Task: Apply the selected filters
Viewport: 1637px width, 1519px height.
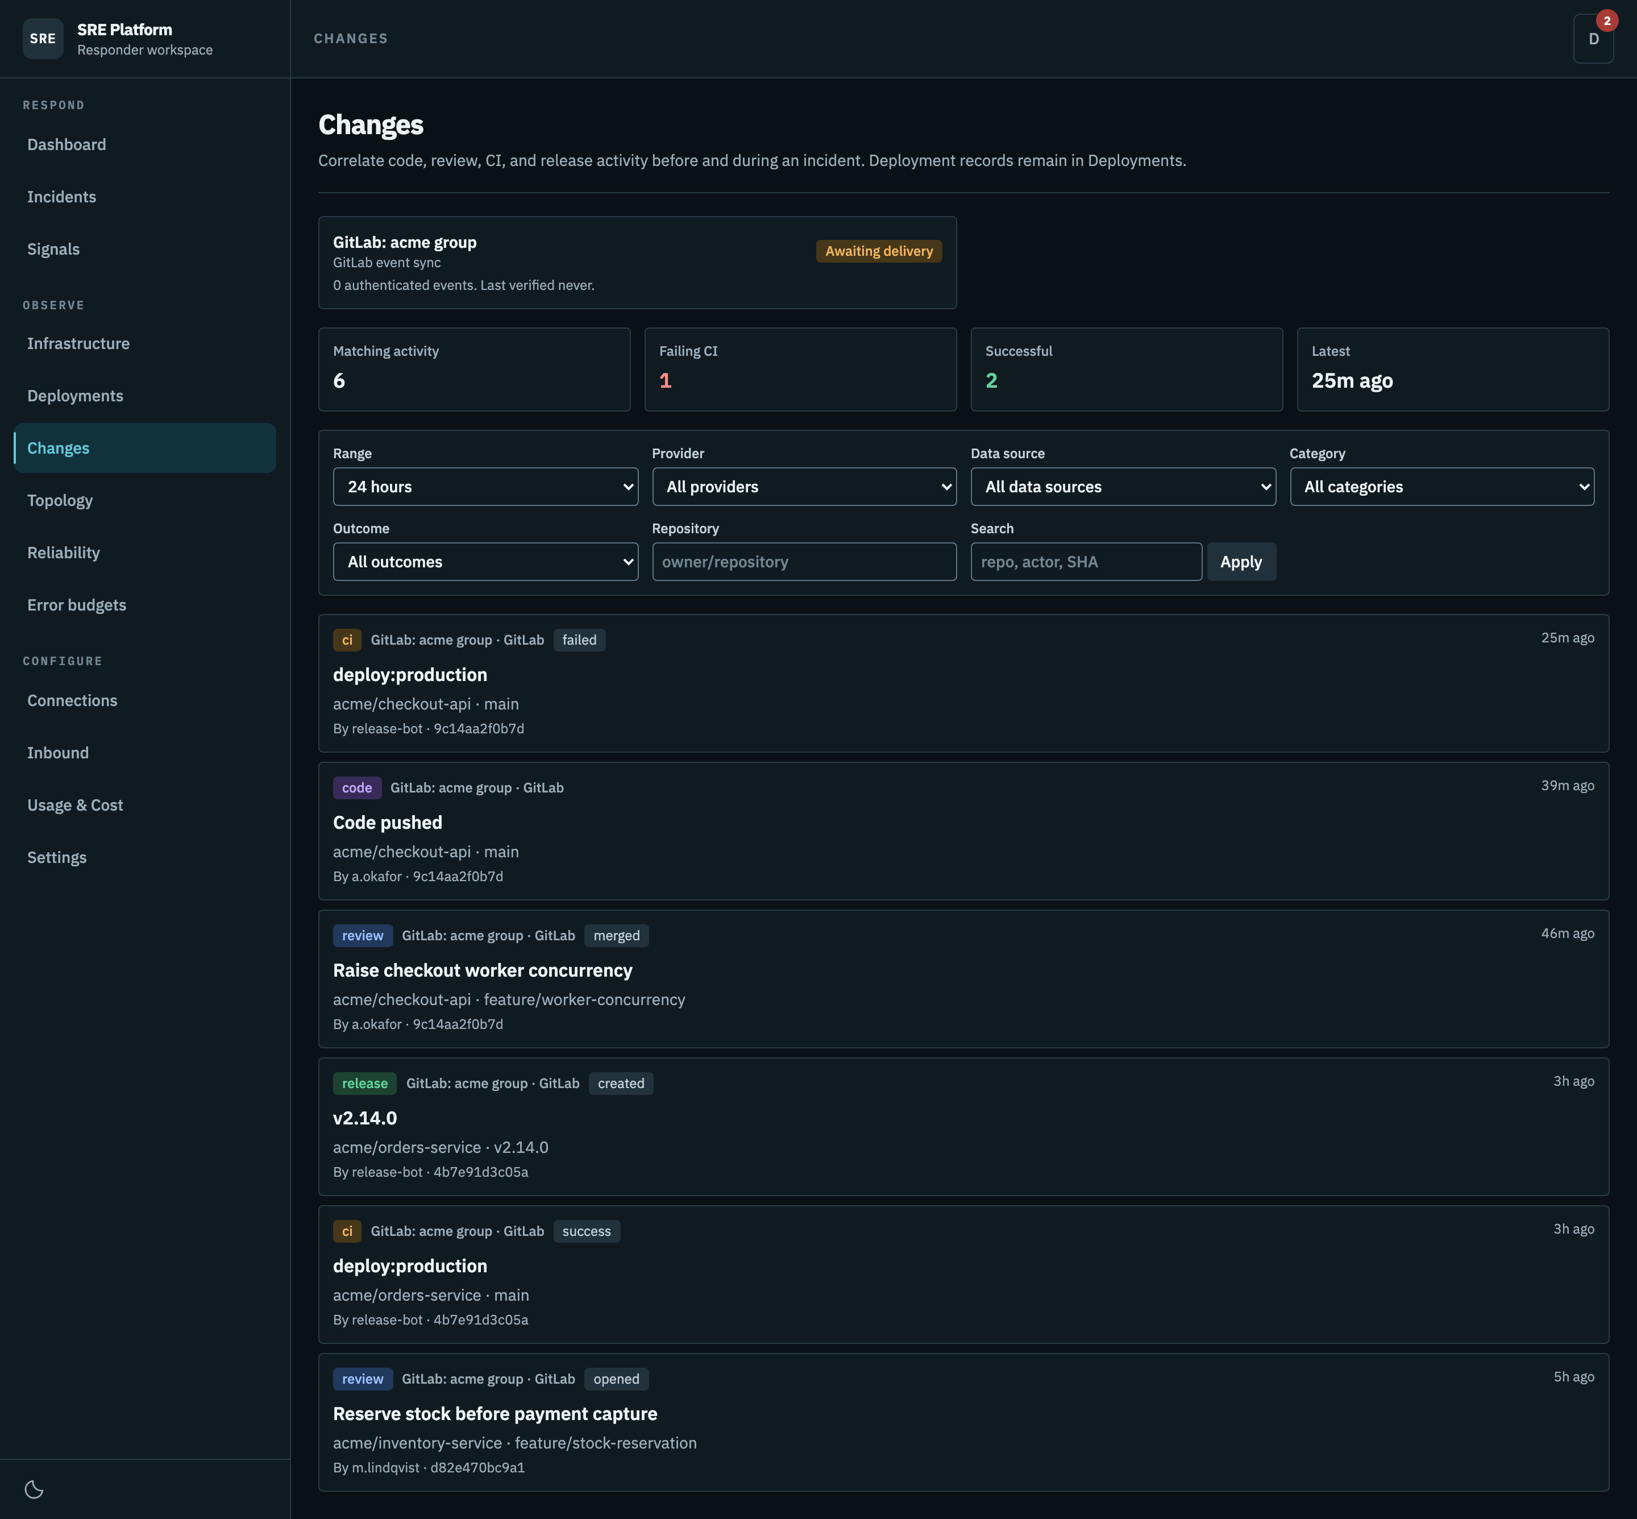Action: coord(1241,562)
